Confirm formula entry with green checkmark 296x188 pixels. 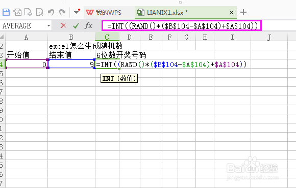pyautogui.click(x=76, y=25)
